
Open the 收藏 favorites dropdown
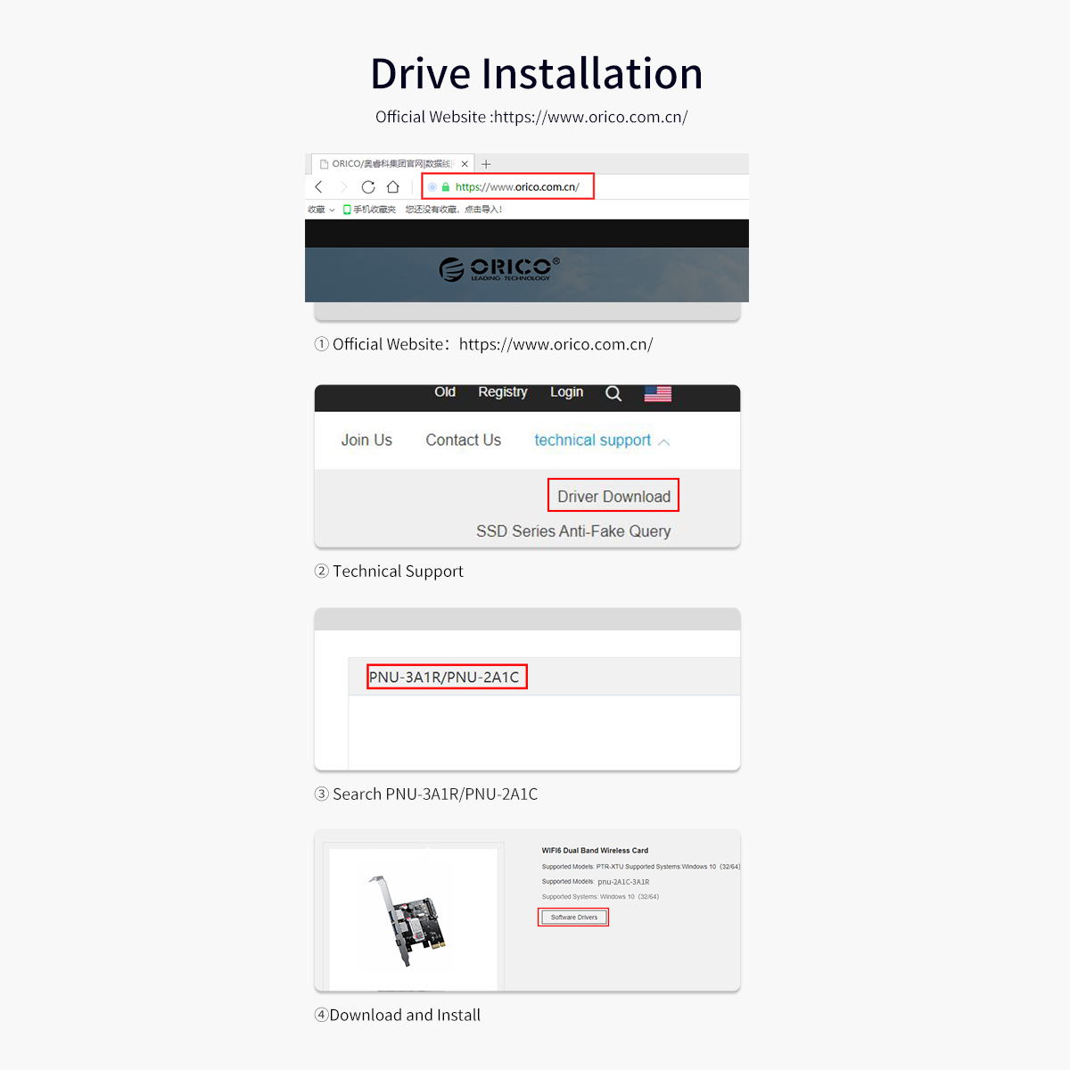tap(321, 210)
